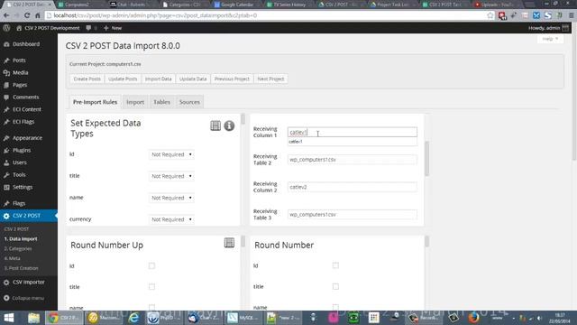Check id box under Round Number

335,265
